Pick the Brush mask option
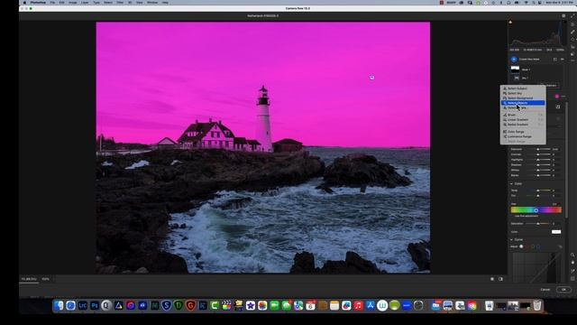 (x=523, y=115)
